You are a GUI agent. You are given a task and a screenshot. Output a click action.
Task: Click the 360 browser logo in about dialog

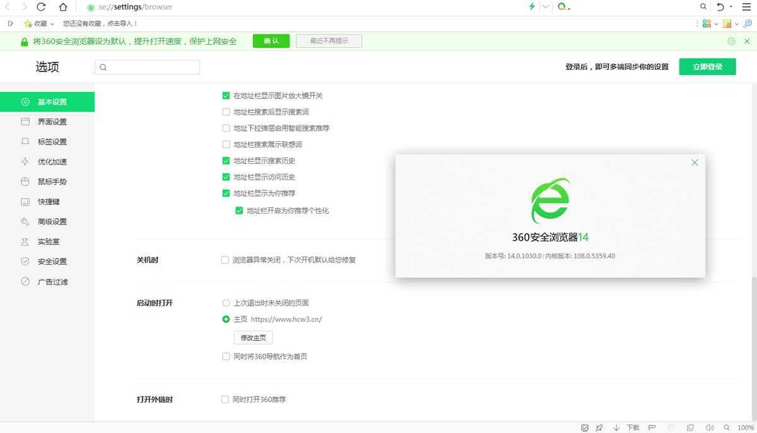(550, 200)
